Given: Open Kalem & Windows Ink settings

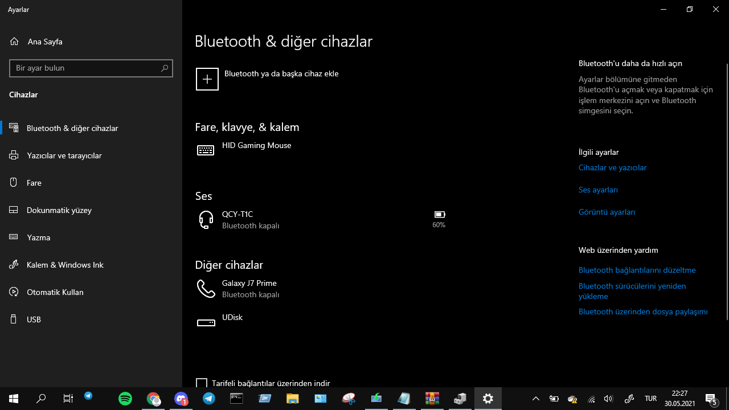Looking at the screenshot, I should click(x=91, y=265).
